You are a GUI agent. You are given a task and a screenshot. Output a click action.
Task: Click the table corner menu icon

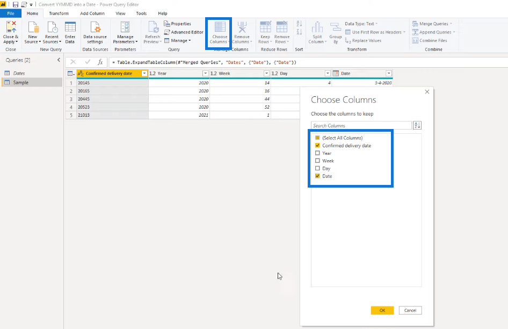71,74
